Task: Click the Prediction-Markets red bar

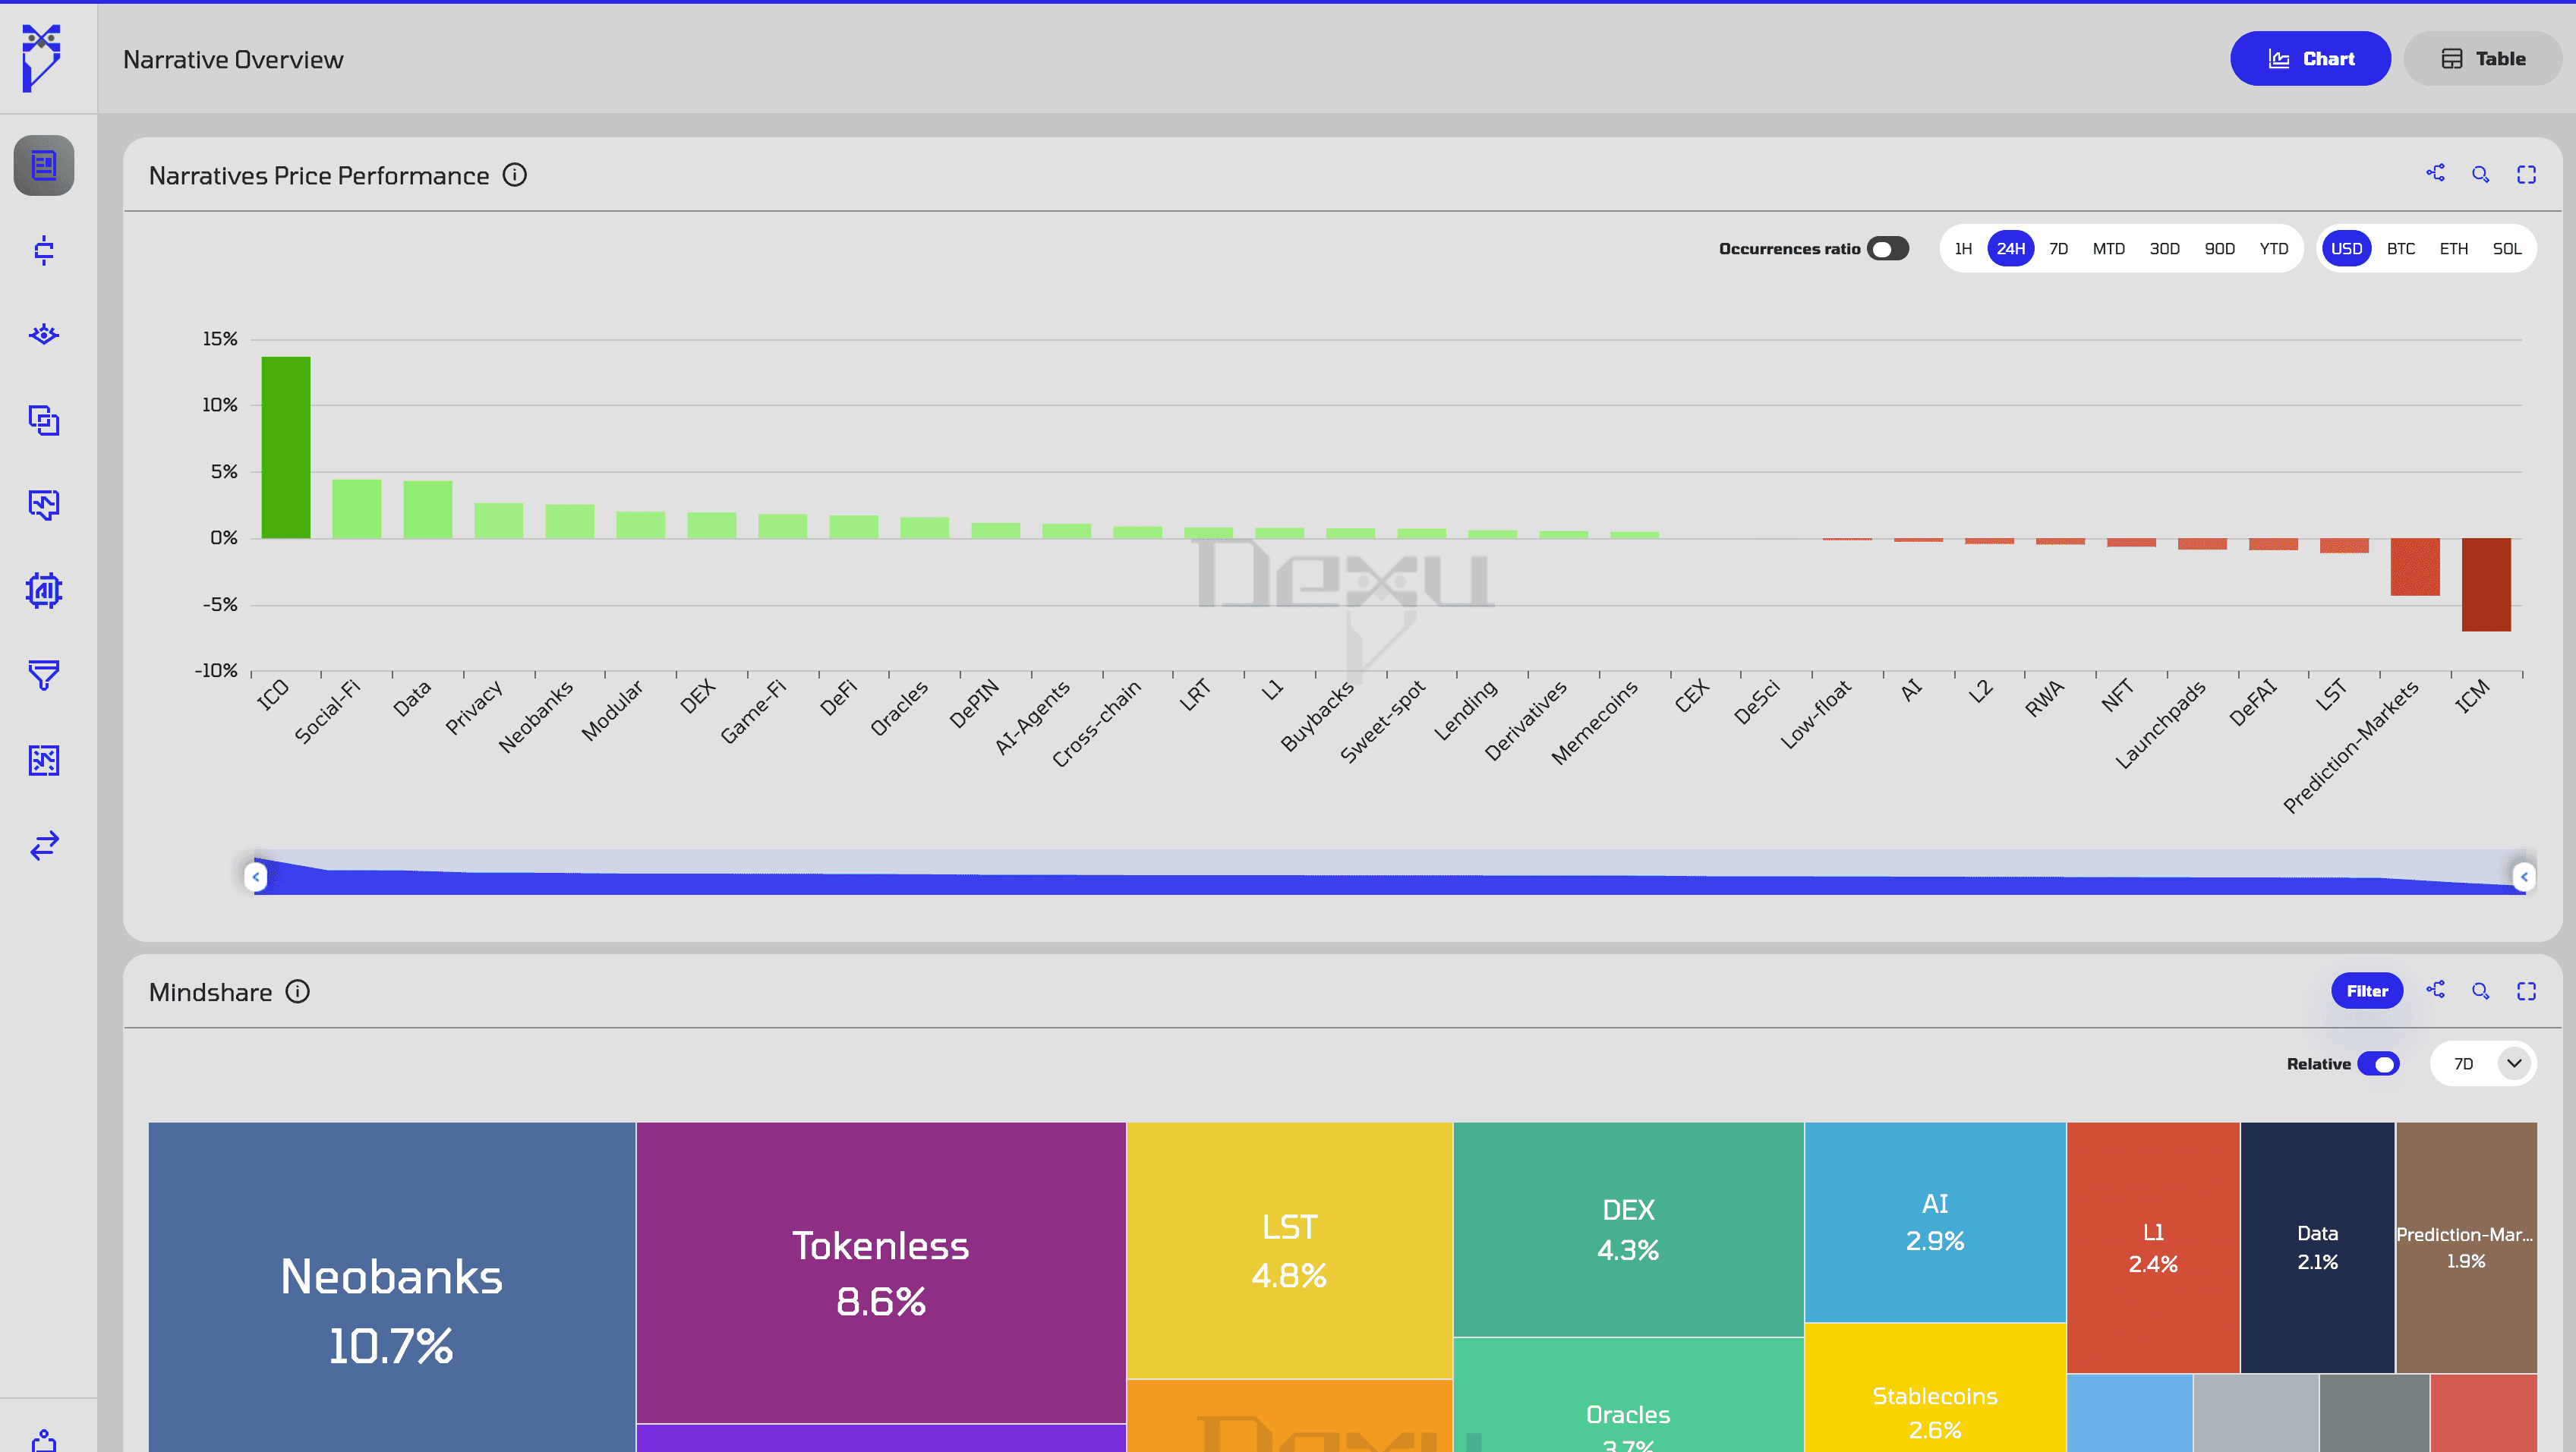Action: tap(2415, 566)
